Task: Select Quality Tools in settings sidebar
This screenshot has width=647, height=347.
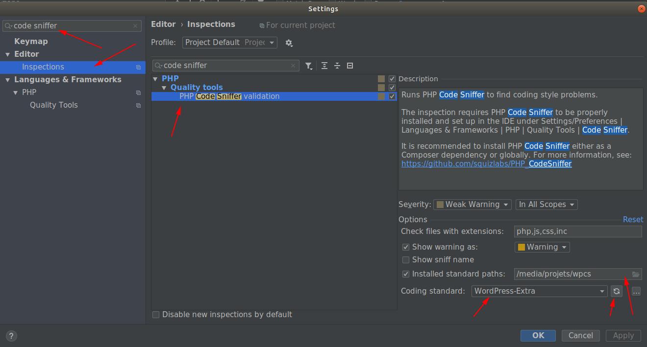Action: tap(54, 105)
